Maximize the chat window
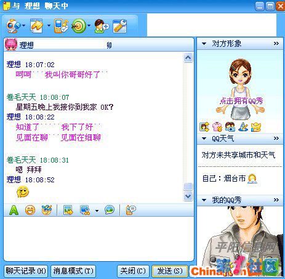Screen dimensions: 285x279 click(270, 6)
